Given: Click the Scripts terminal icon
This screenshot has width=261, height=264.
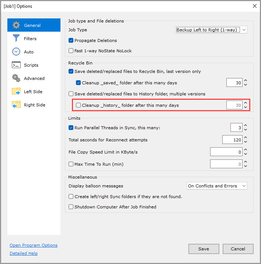Looking at the screenshot, I should (16, 65).
